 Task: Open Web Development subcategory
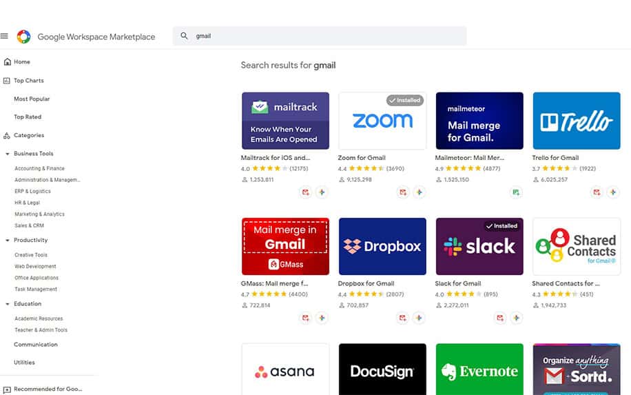35,267
